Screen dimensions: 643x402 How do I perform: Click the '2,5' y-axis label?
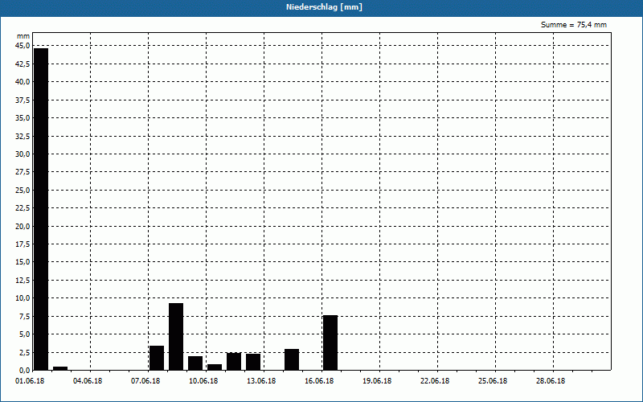coord(24,352)
